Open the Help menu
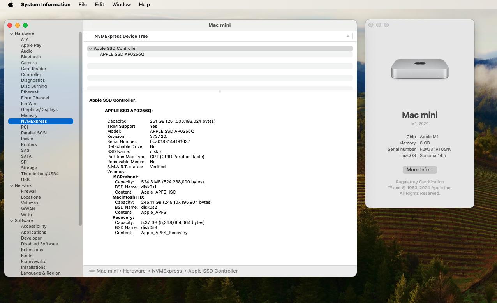Viewport: 497px width, 303px height. coord(144,5)
